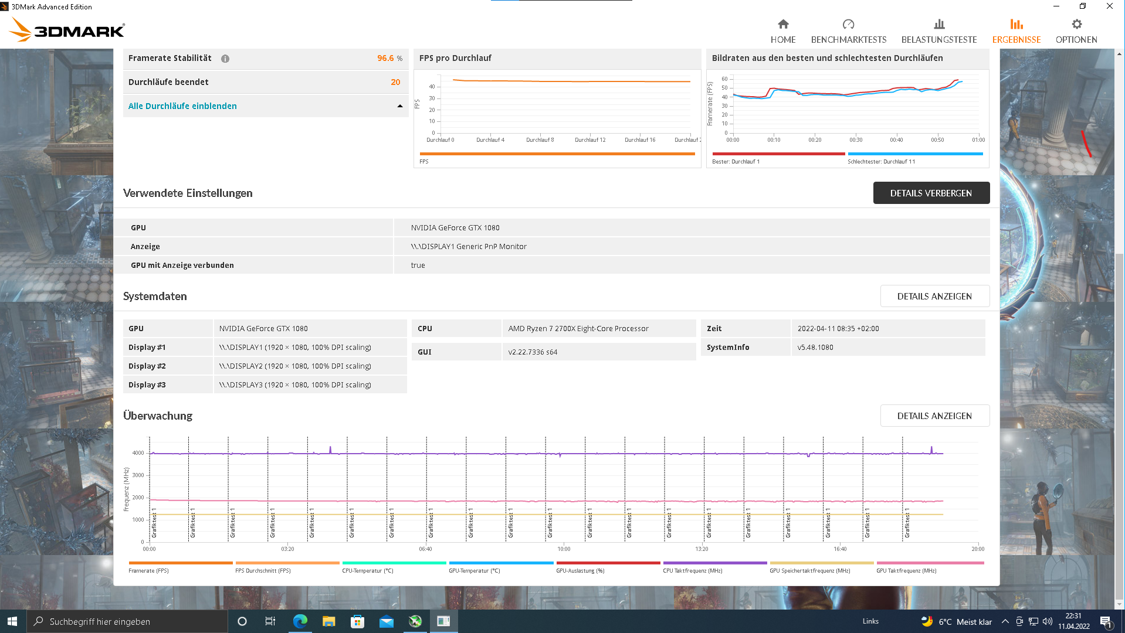Open the volume control in the tray
Screen dimensions: 1125x633
[1048, 621]
